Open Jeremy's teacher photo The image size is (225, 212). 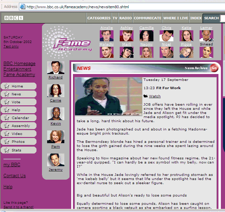(x=56, y=160)
